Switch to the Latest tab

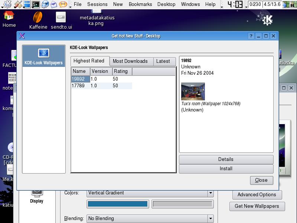coord(164,61)
